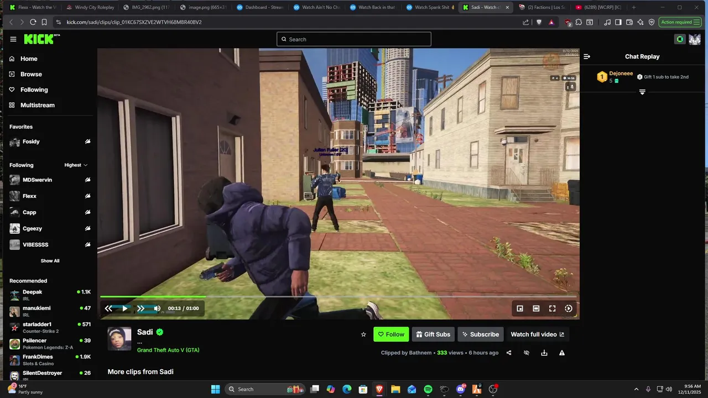Report the clip with warning icon
Viewport: 708px width, 398px height.
coord(562,353)
